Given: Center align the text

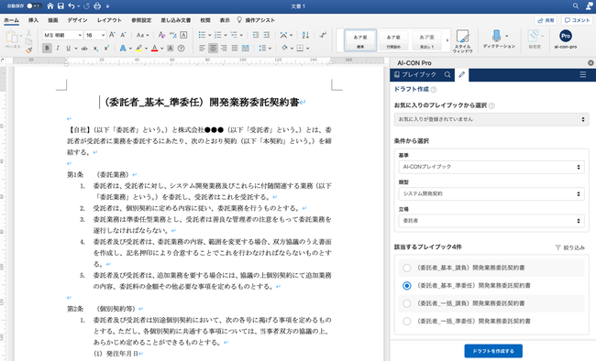Looking at the screenshot, I should coord(214,49).
